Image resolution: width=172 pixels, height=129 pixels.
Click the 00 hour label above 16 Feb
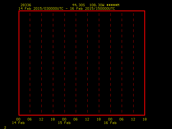(110, 119)
